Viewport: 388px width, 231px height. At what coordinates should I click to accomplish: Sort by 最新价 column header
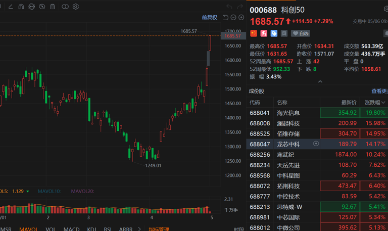pos(349,102)
